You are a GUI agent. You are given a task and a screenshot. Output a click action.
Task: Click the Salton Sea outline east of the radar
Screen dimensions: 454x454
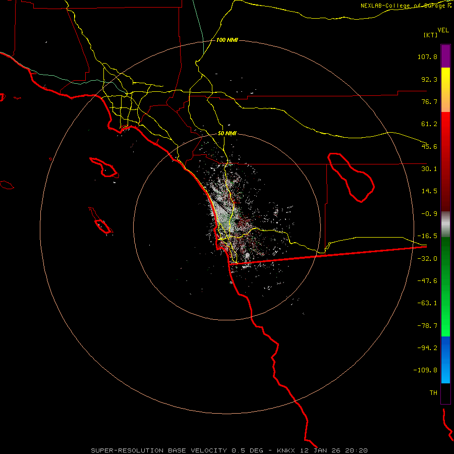(x=351, y=177)
